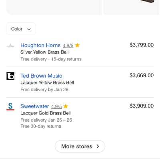View Sweetwater 4.9/5 rating details

click(x=56, y=106)
